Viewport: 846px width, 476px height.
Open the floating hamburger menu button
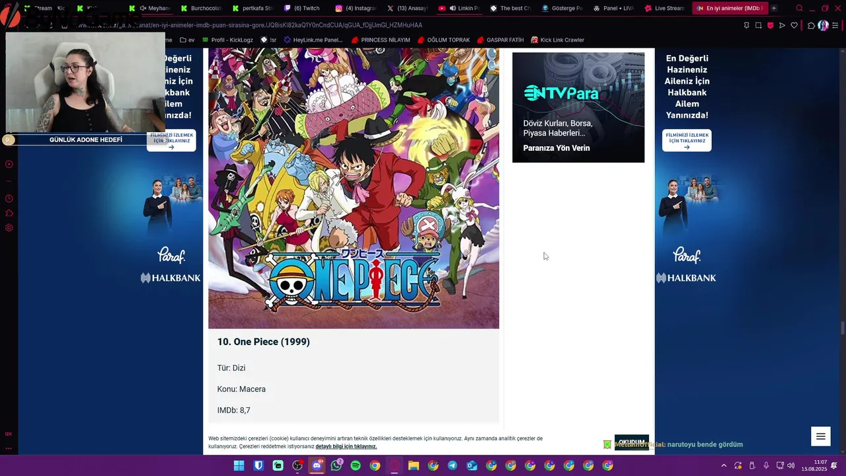(x=820, y=436)
